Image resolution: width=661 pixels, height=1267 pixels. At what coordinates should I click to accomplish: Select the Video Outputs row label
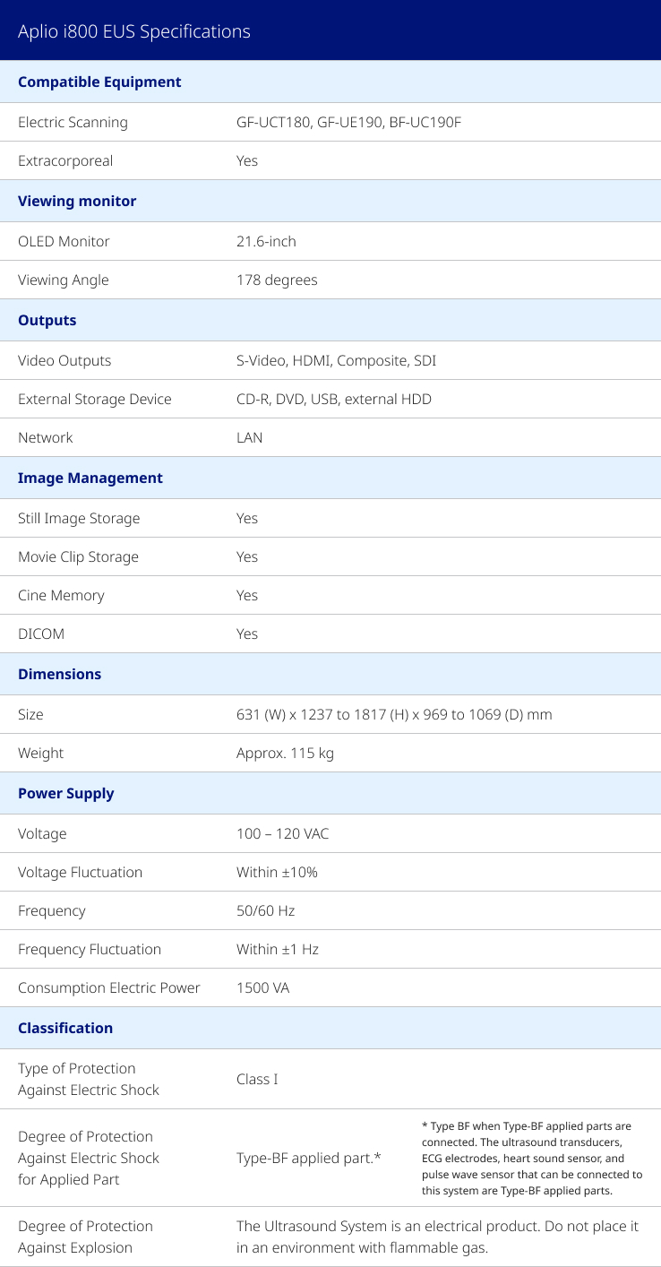tap(64, 360)
